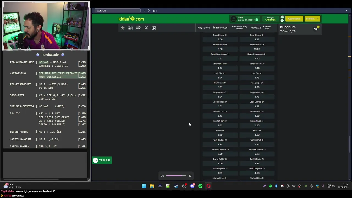Select the Karşılıklı Gol tab
This screenshot has height=198, width=352.
pos(267,28)
